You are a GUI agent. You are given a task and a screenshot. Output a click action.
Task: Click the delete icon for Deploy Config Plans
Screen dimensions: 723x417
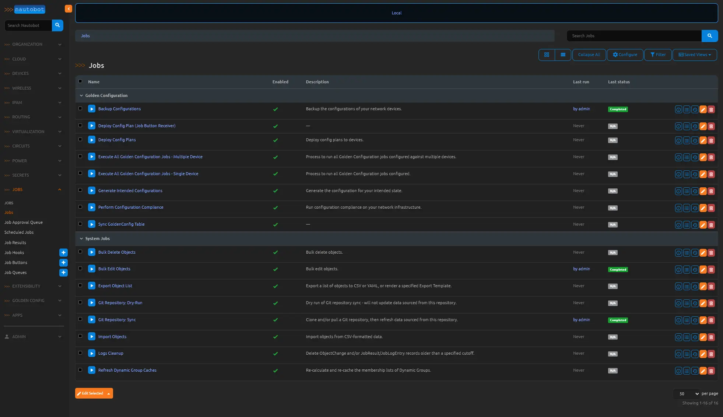[x=711, y=140]
